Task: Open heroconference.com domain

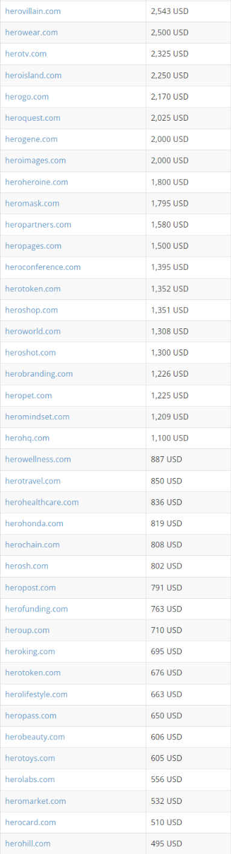Action: pyautogui.click(x=43, y=267)
